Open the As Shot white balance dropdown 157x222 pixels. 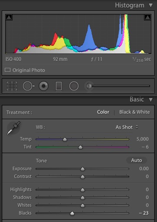[x=127, y=127]
